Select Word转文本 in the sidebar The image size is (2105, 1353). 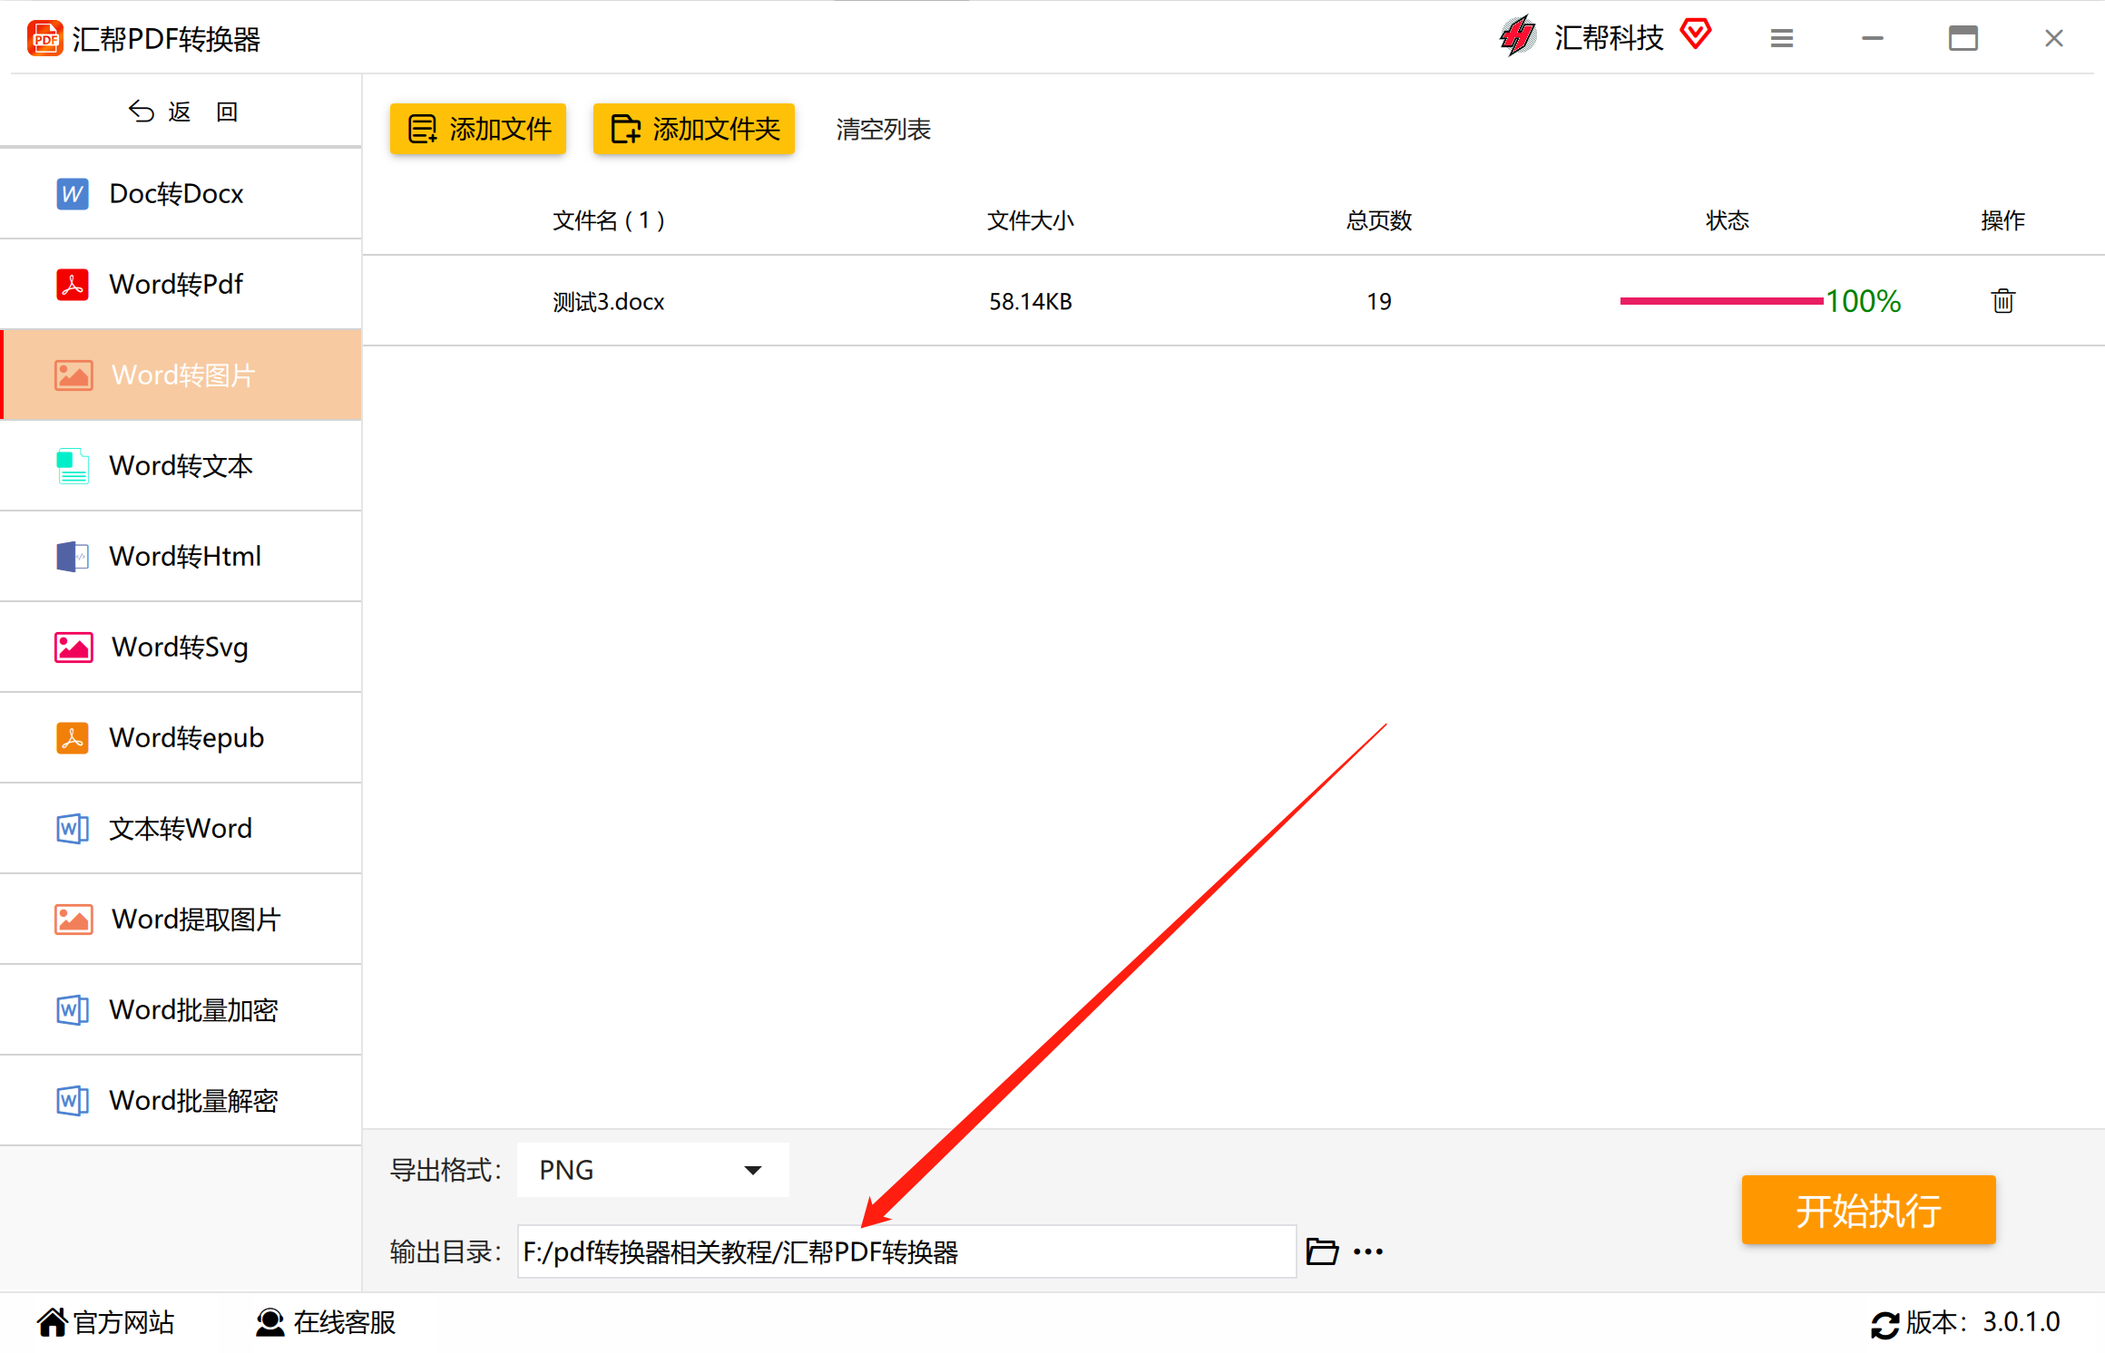coord(181,466)
